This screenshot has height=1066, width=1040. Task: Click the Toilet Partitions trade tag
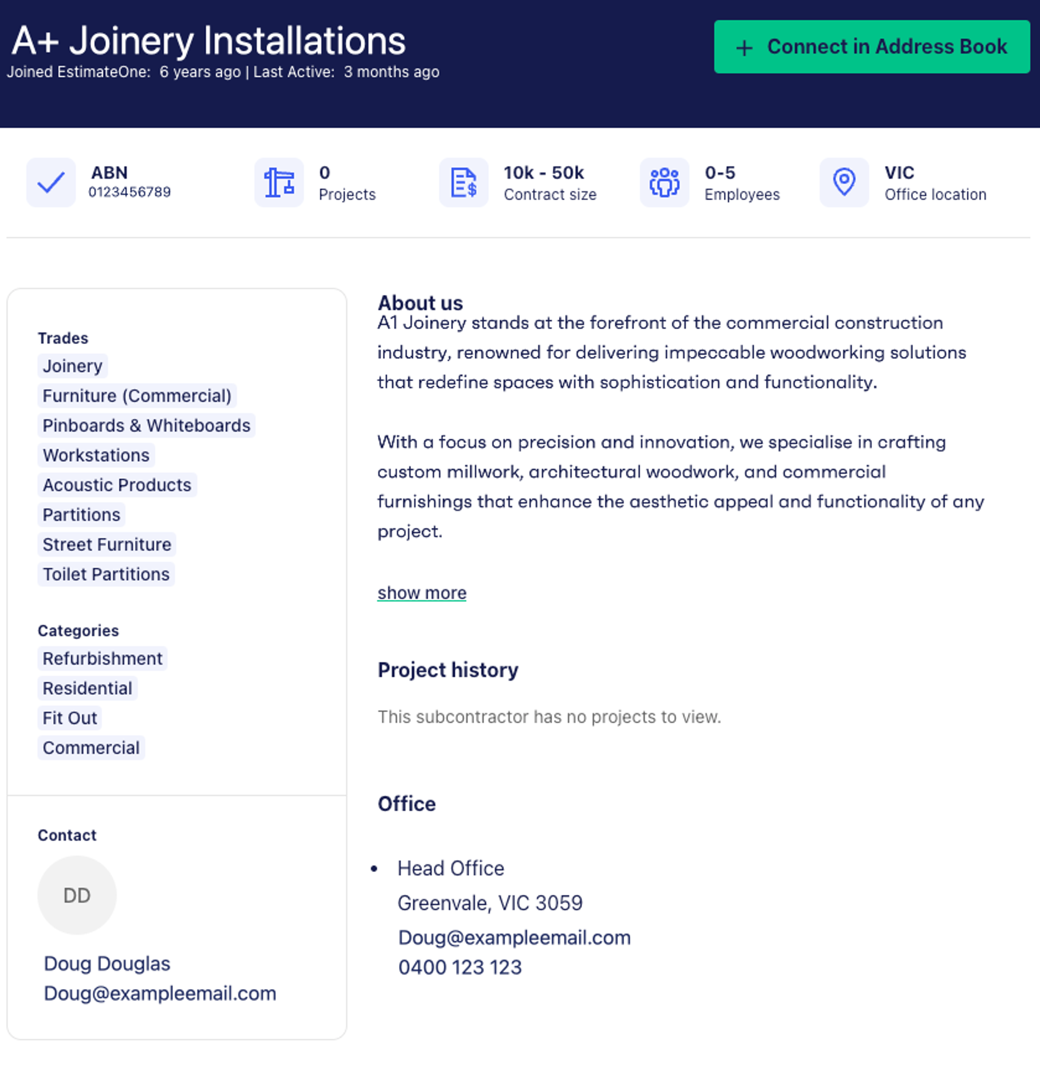pyautogui.click(x=106, y=574)
